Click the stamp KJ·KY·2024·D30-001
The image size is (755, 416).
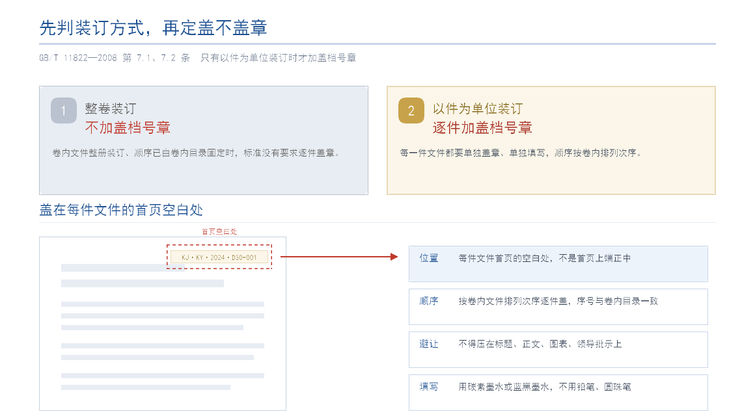click(x=219, y=257)
